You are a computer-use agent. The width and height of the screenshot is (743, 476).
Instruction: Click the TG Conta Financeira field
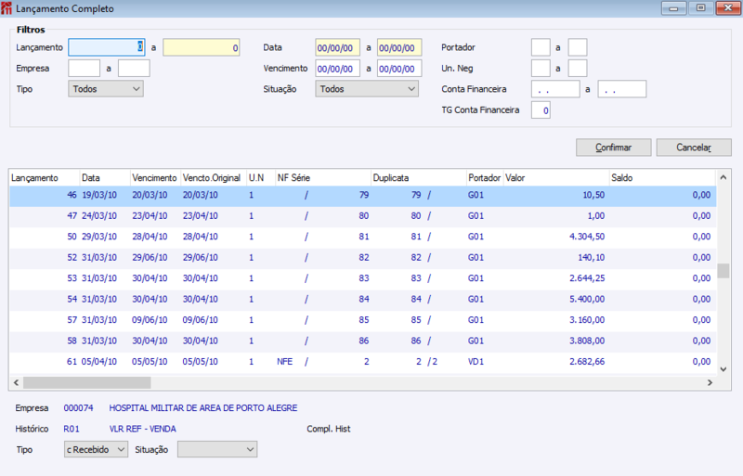pyautogui.click(x=541, y=110)
